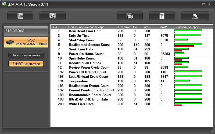Click RAW value 2588

164,68
